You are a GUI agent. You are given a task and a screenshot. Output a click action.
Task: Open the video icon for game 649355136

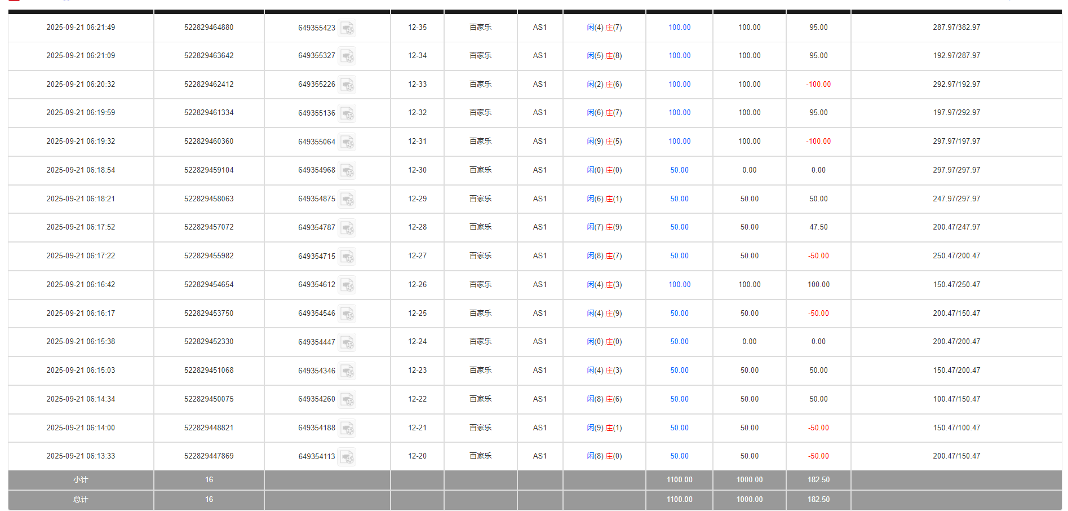coord(348,113)
